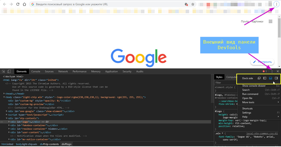Expand the div logo node

point(9,122)
